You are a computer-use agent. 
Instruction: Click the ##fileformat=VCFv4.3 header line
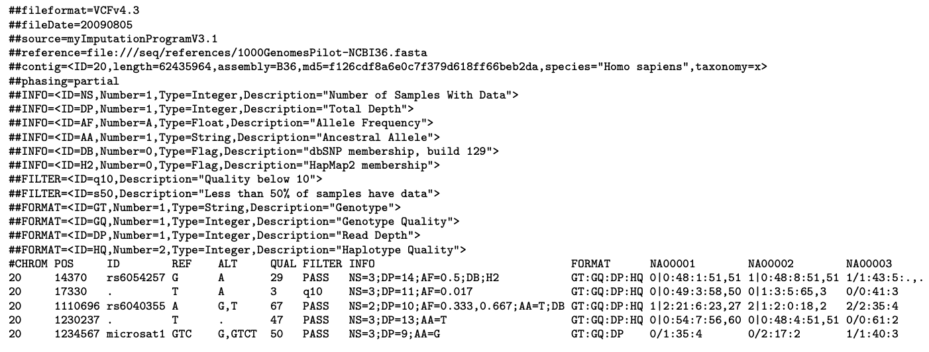[74, 11]
